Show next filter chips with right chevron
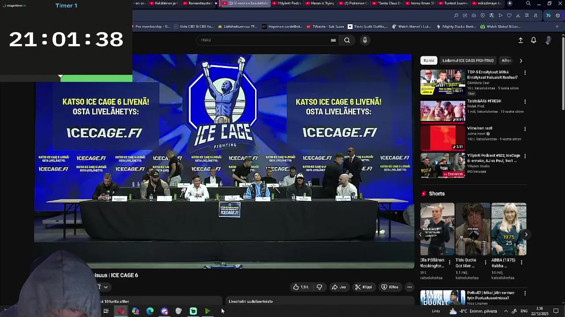Image resolution: width=565 pixels, height=317 pixels. [521, 61]
